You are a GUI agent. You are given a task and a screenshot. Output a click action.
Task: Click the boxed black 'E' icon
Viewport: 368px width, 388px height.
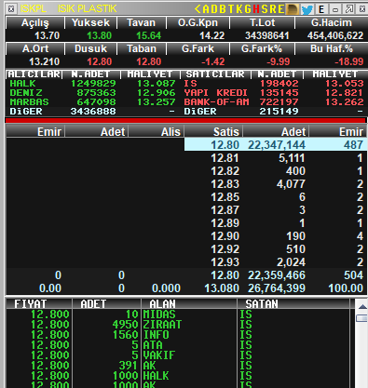pos(321,9)
